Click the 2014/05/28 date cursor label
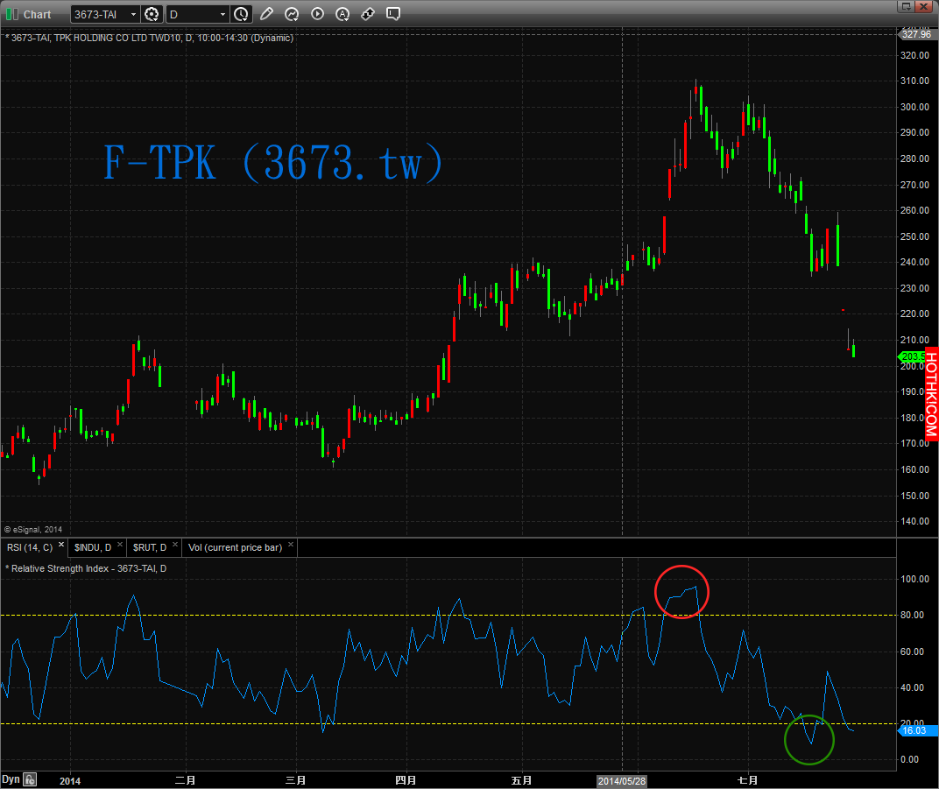This screenshot has height=789, width=939. point(622,781)
